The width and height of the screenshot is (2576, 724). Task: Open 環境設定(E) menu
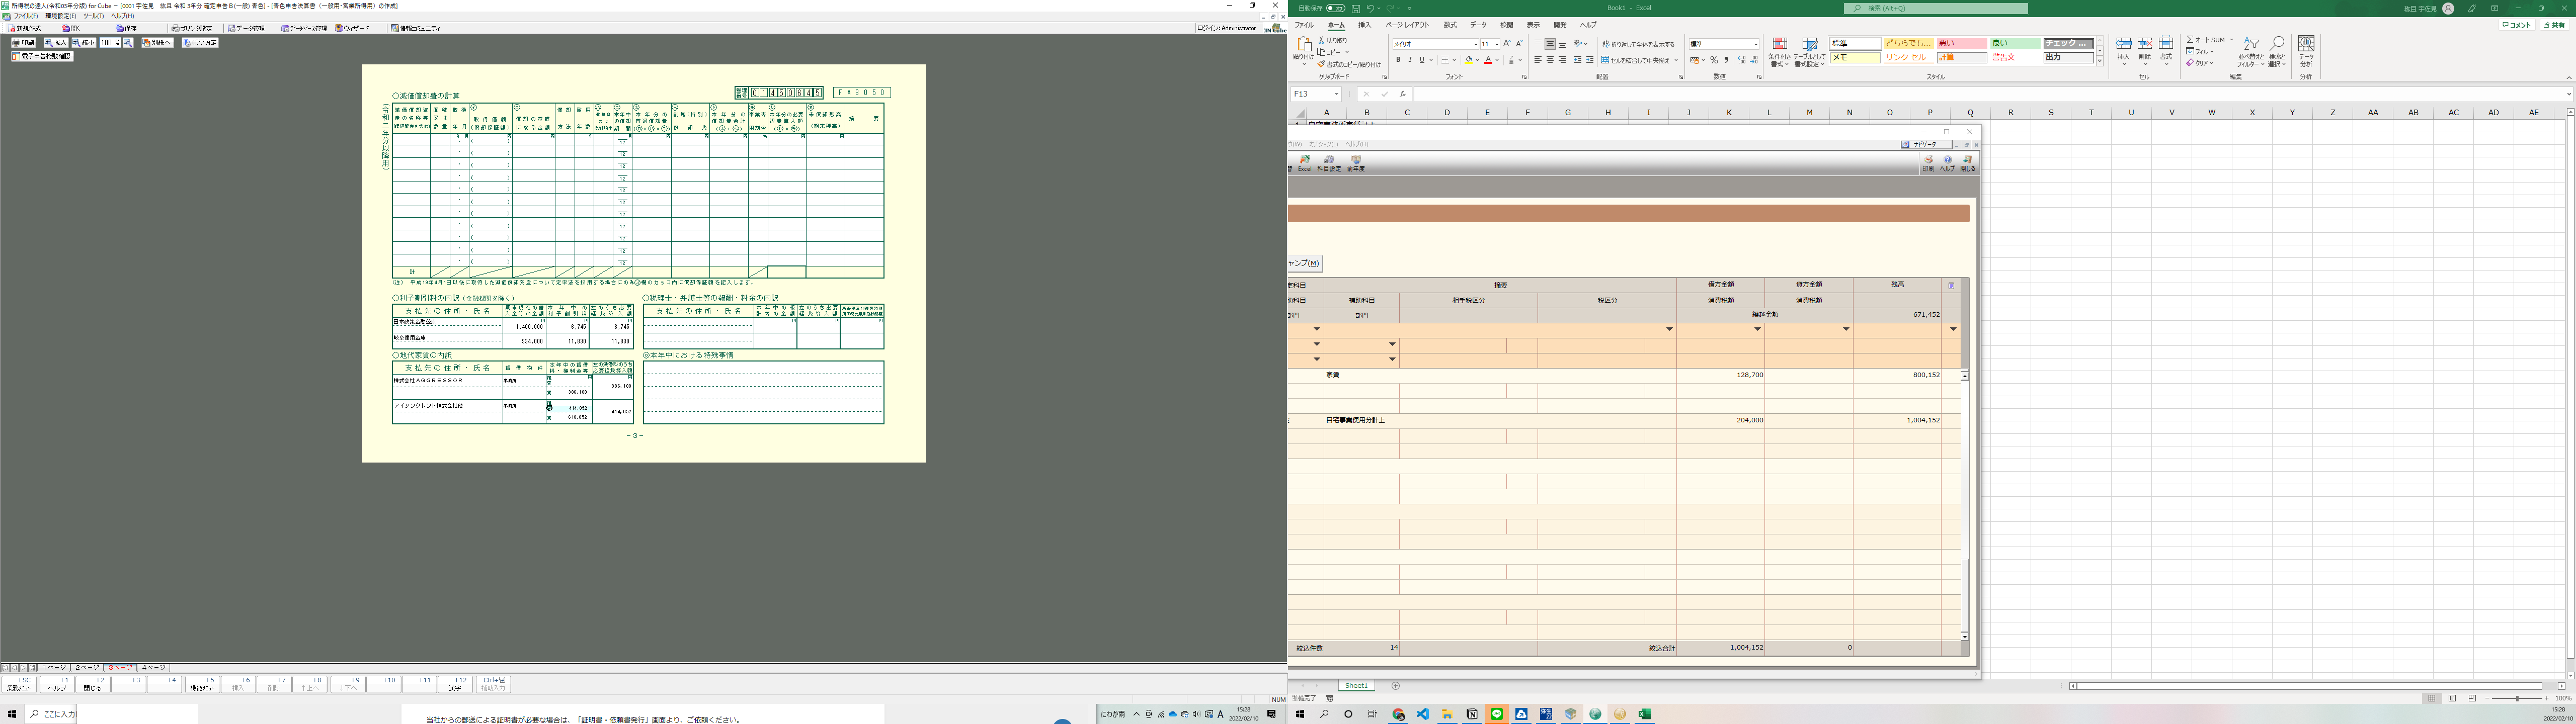61,16
